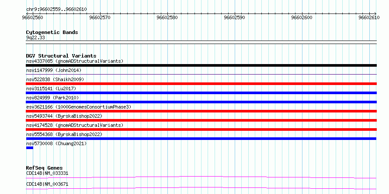The width and height of the screenshot is (389, 194).
Task: Click ruler coordinate 96602610
Action: click(368, 17)
